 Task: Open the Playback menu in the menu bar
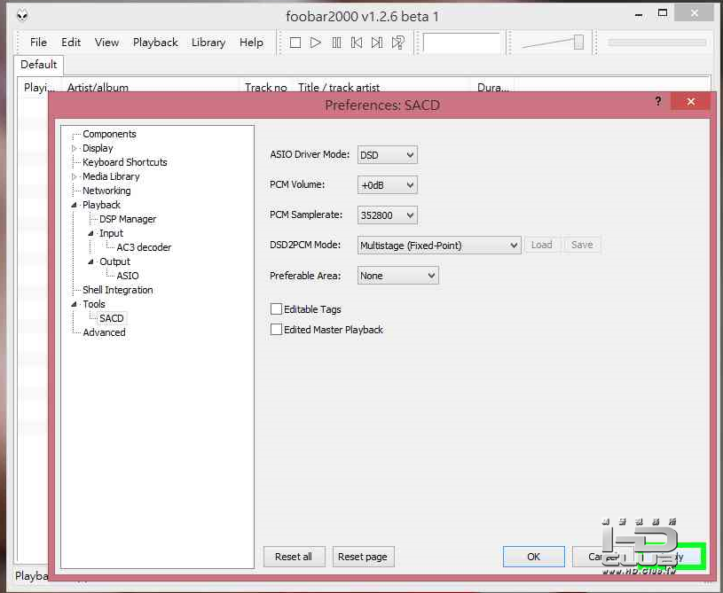click(155, 43)
